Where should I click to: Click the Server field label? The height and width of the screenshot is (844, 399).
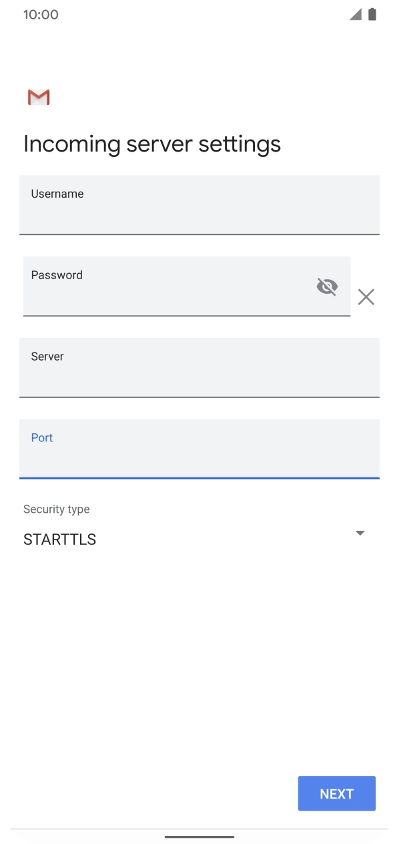[47, 357]
